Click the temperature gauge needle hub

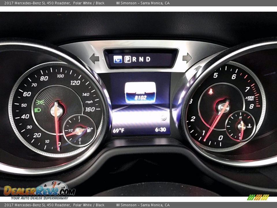click(x=242, y=127)
